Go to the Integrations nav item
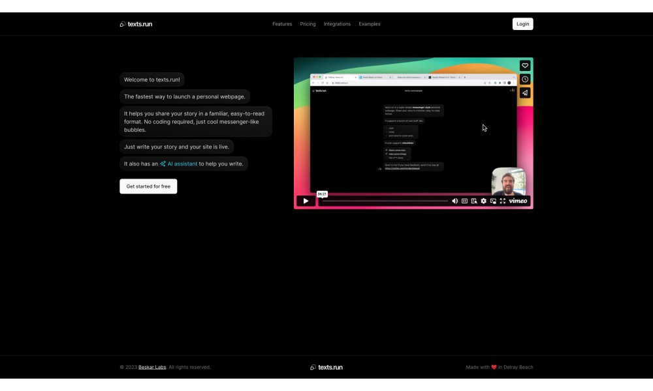The height and width of the screenshot is (391, 653). (337, 24)
